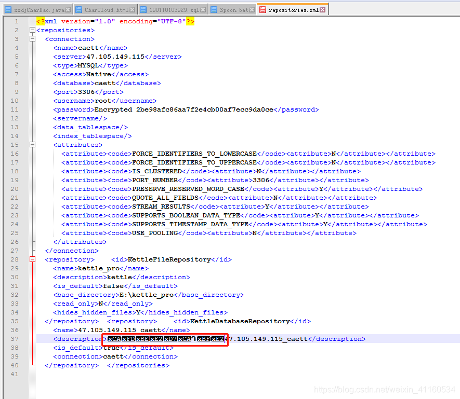This screenshot has height=399, width=460.
Task: Click the red unsaved icon on repositories.xml tab
Action: point(262,10)
